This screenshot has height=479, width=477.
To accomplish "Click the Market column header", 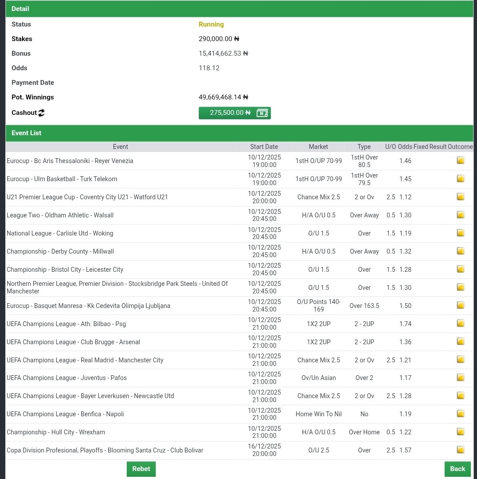I will tap(318, 147).
